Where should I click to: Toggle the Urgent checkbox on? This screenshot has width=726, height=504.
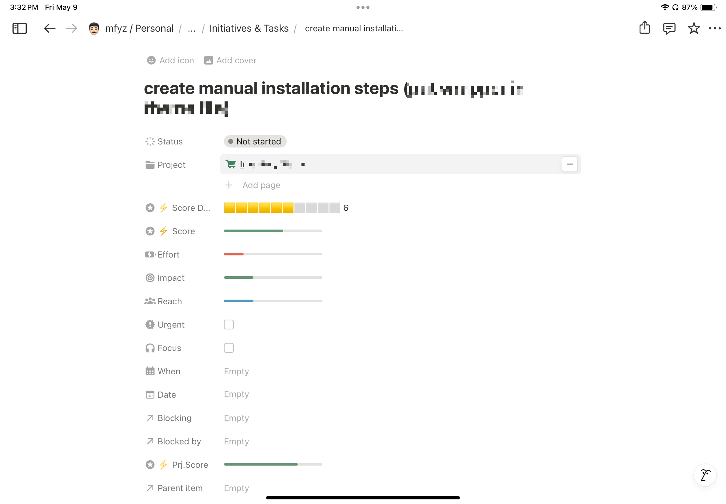(229, 324)
